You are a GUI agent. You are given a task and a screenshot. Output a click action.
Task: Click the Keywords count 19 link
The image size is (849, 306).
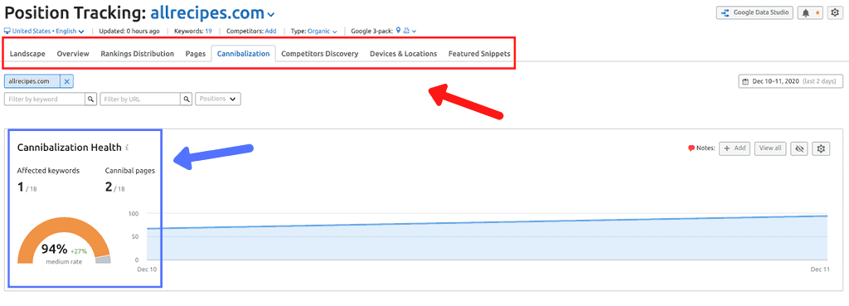[208, 32]
